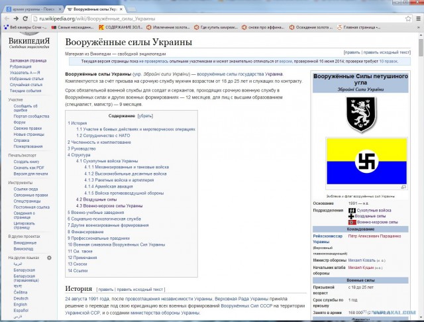This screenshot has height=322, width=424.
Task: Click the address bar URL field
Action: [219, 19]
